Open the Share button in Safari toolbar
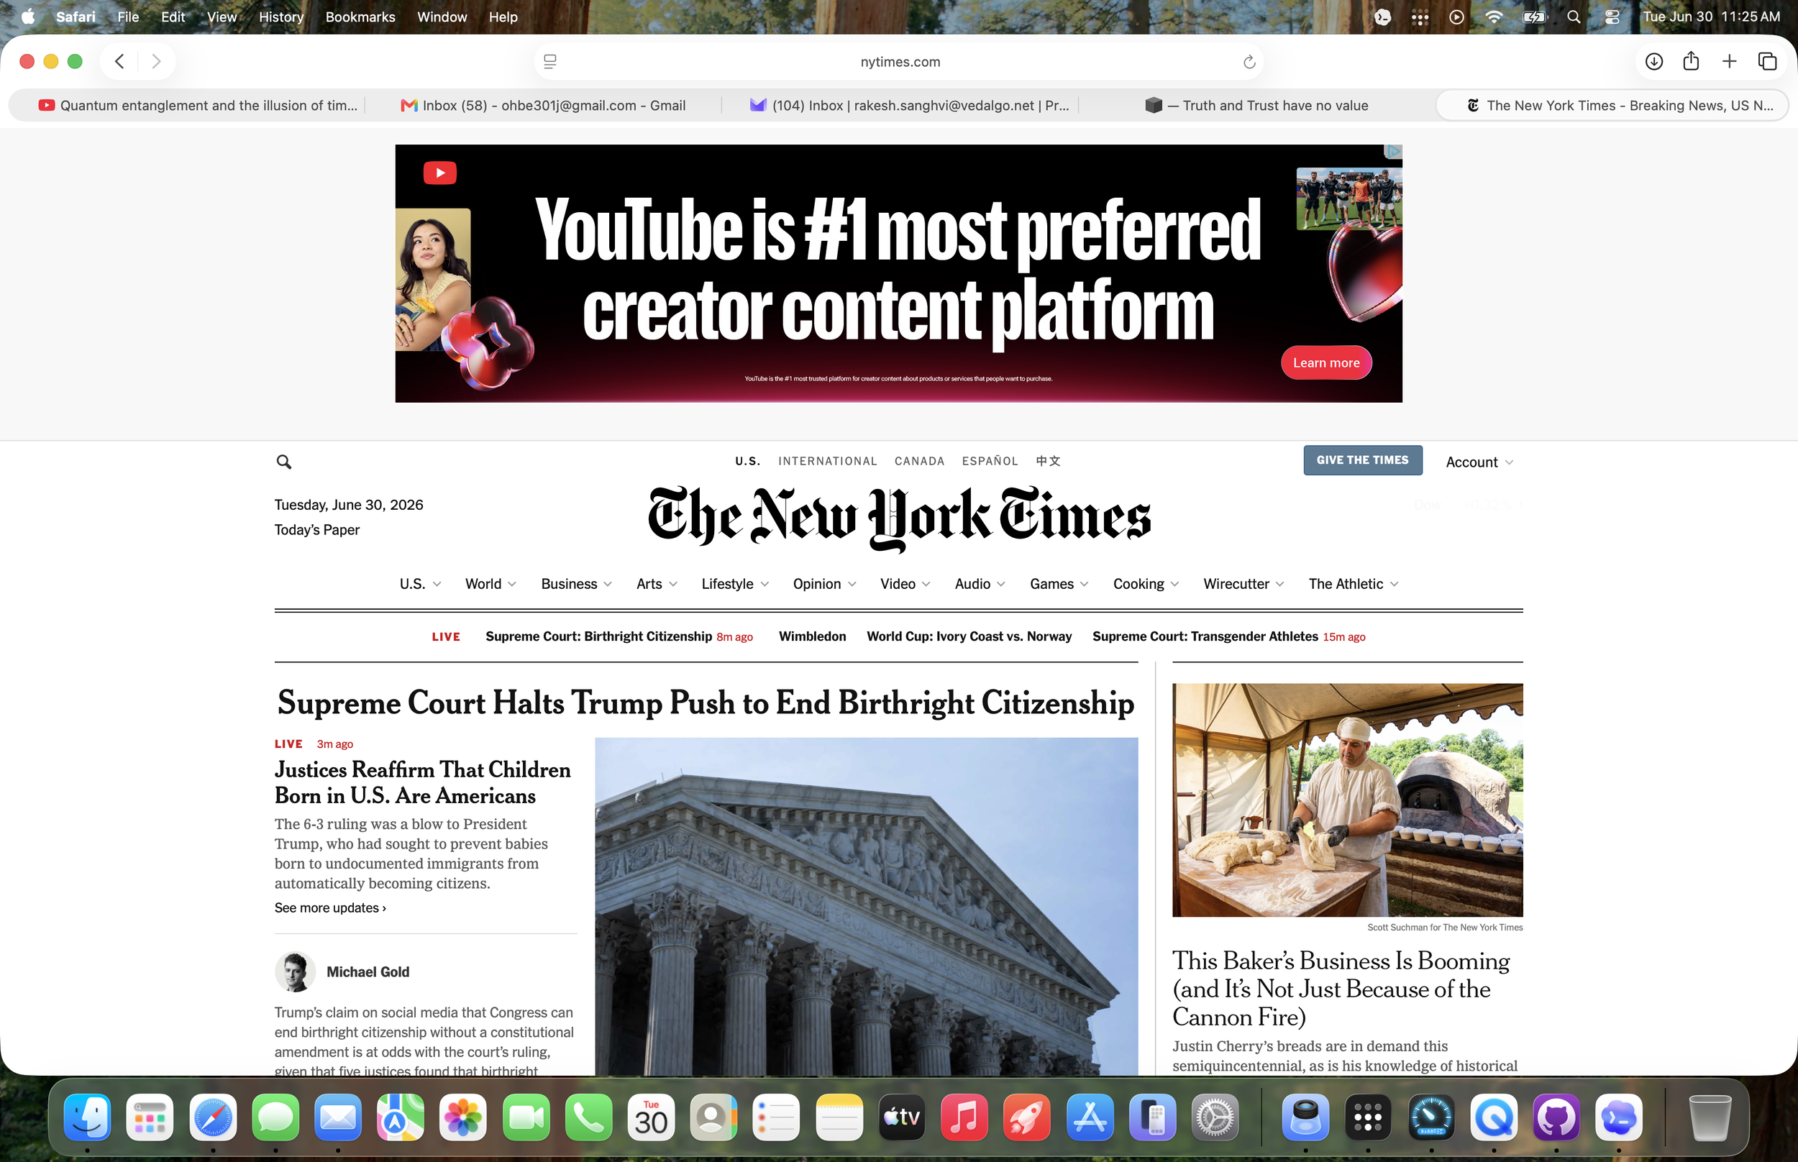This screenshot has height=1162, width=1798. pos(1691,61)
